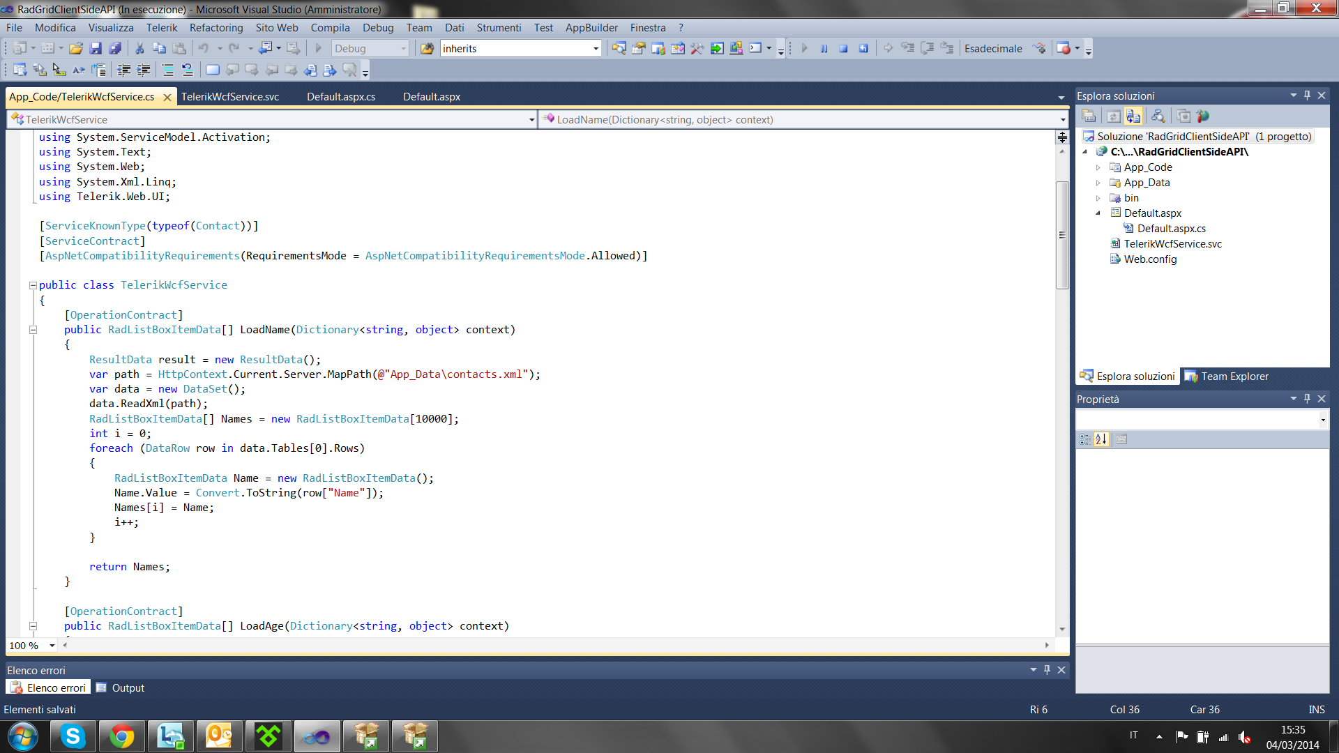Open the inherits find combo dropdown
This screenshot has height=753, width=1339.
click(596, 48)
